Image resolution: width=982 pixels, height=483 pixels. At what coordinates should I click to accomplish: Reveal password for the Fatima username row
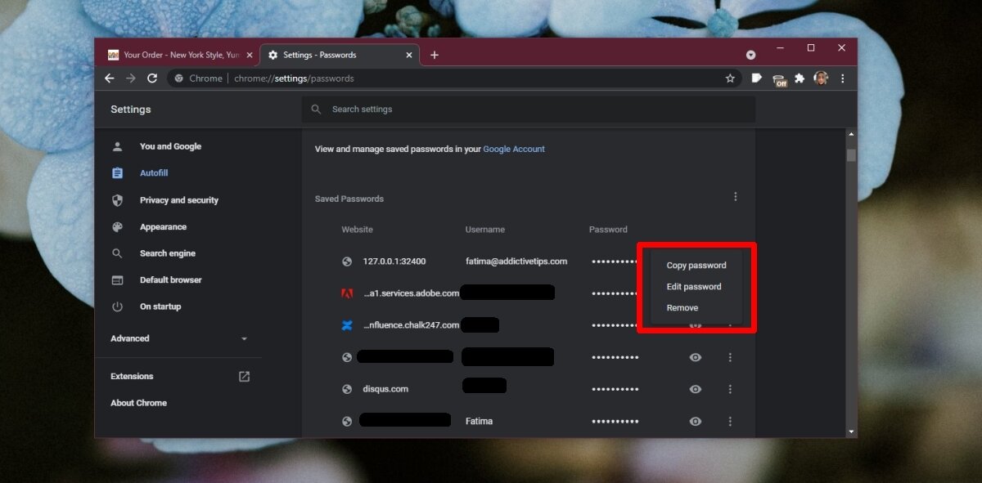(x=696, y=421)
